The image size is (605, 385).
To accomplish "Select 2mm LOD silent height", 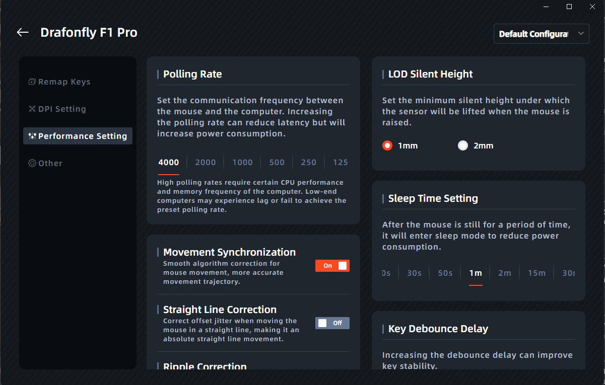I will [x=463, y=146].
